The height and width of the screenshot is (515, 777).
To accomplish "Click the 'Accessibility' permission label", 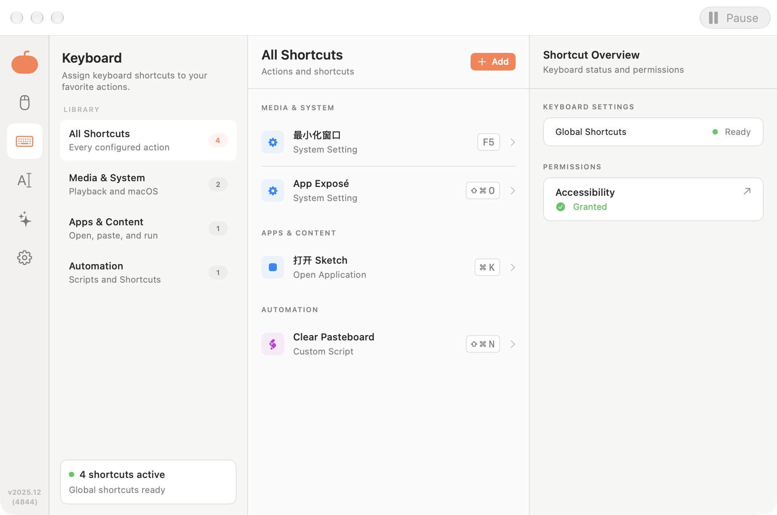I will [585, 192].
